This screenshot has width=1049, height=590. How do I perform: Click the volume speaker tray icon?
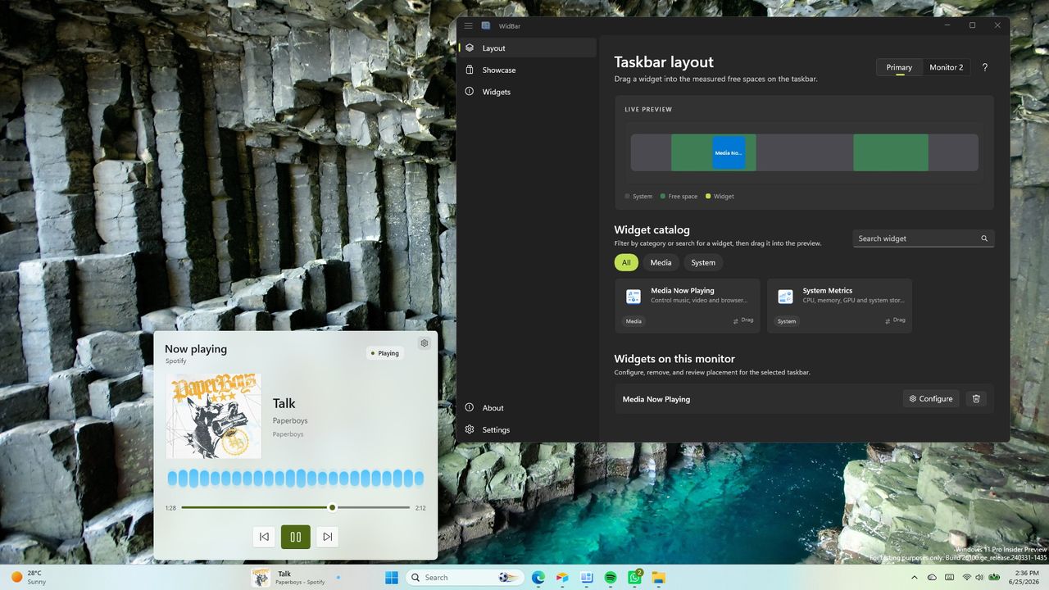pyautogui.click(x=979, y=578)
